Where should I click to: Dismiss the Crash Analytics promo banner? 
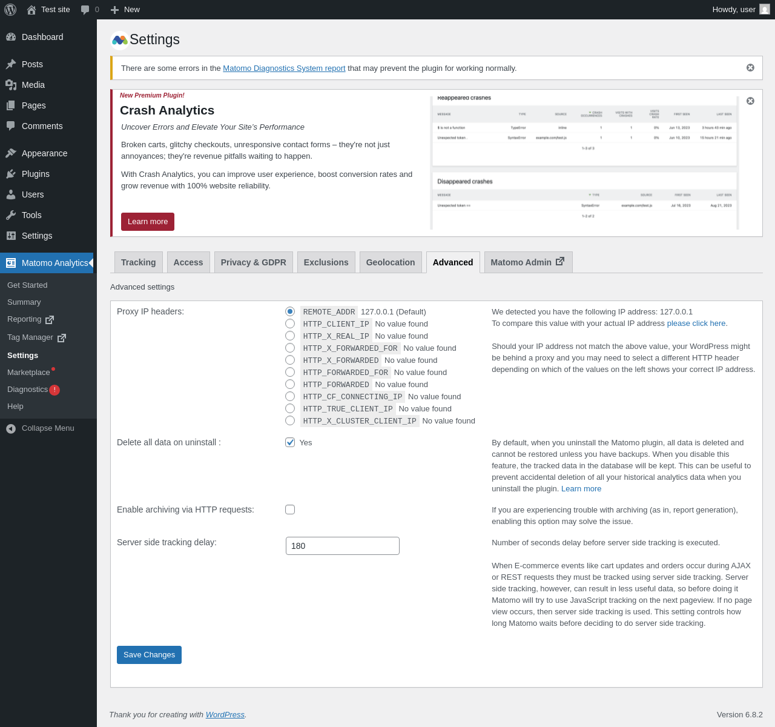[x=750, y=101]
